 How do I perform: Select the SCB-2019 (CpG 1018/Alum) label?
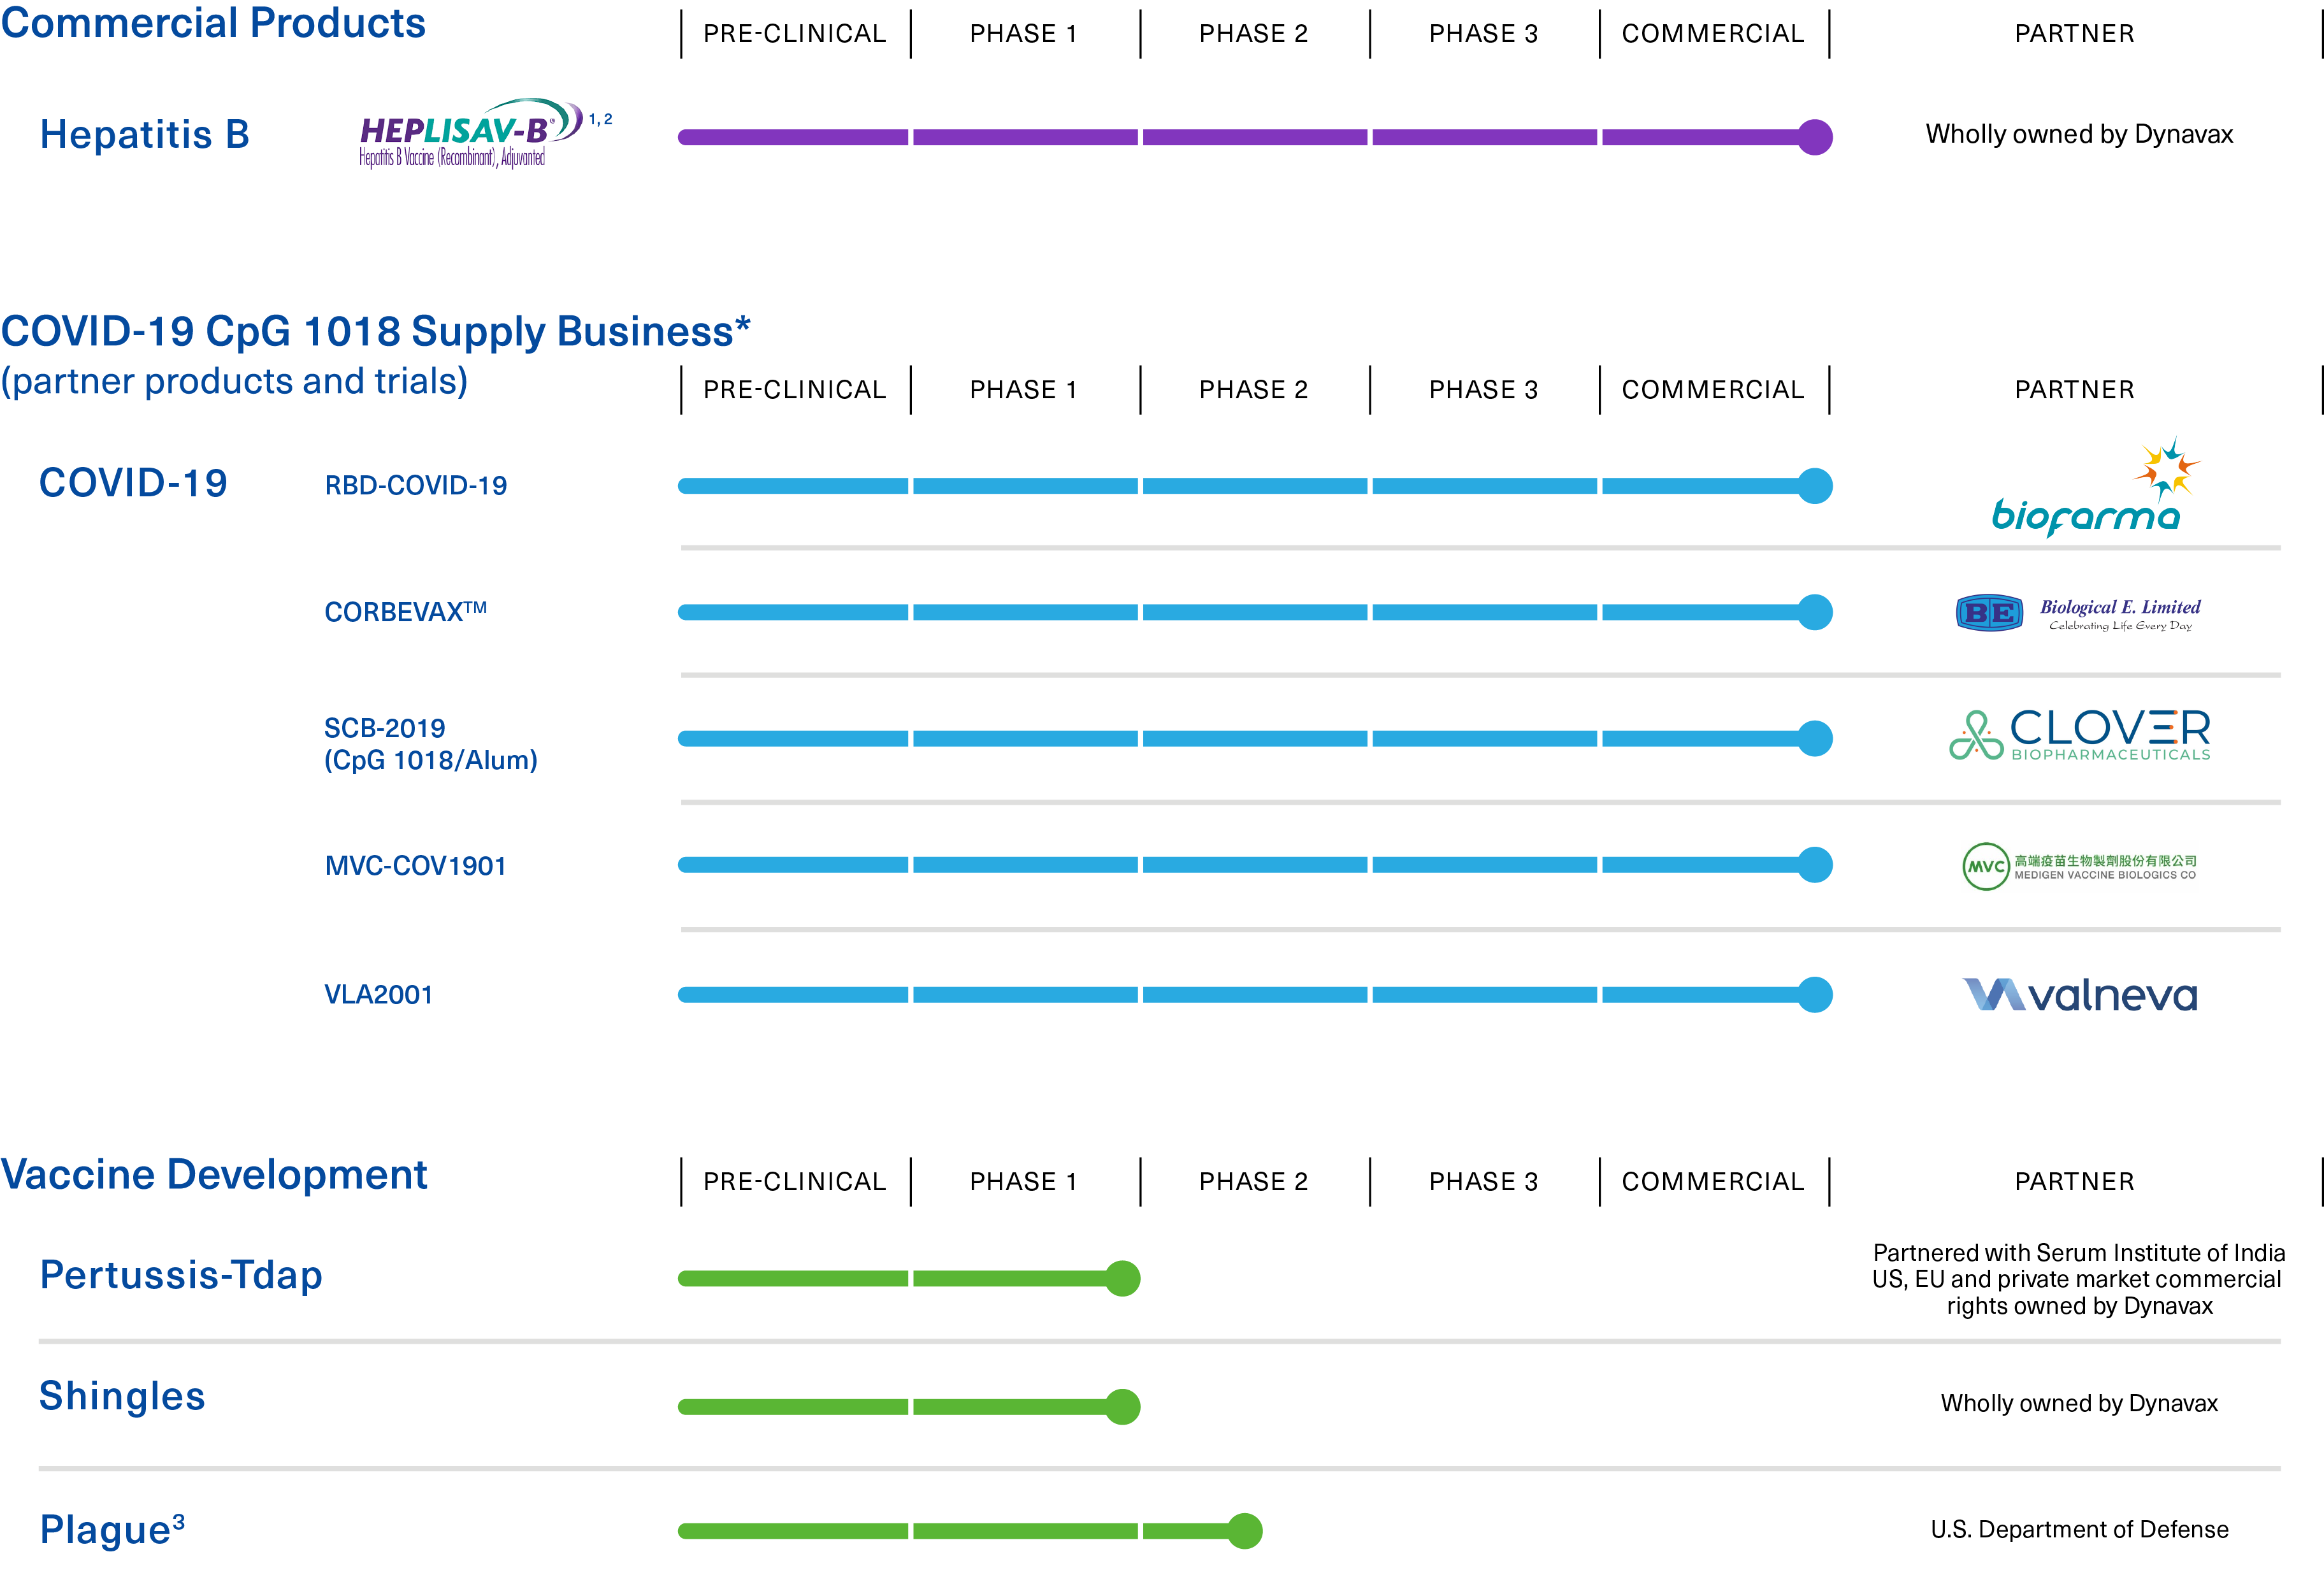pyautogui.click(x=431, y=744)
